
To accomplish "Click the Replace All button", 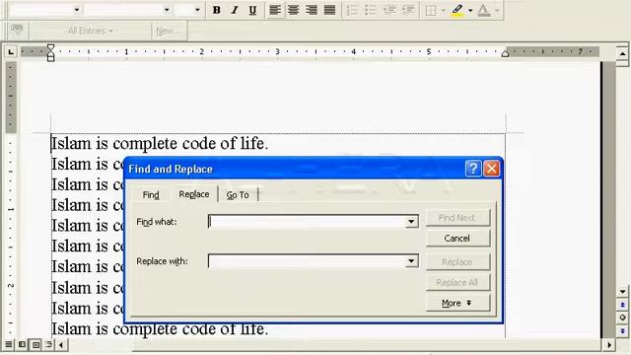I will click(x=457, y=283).
